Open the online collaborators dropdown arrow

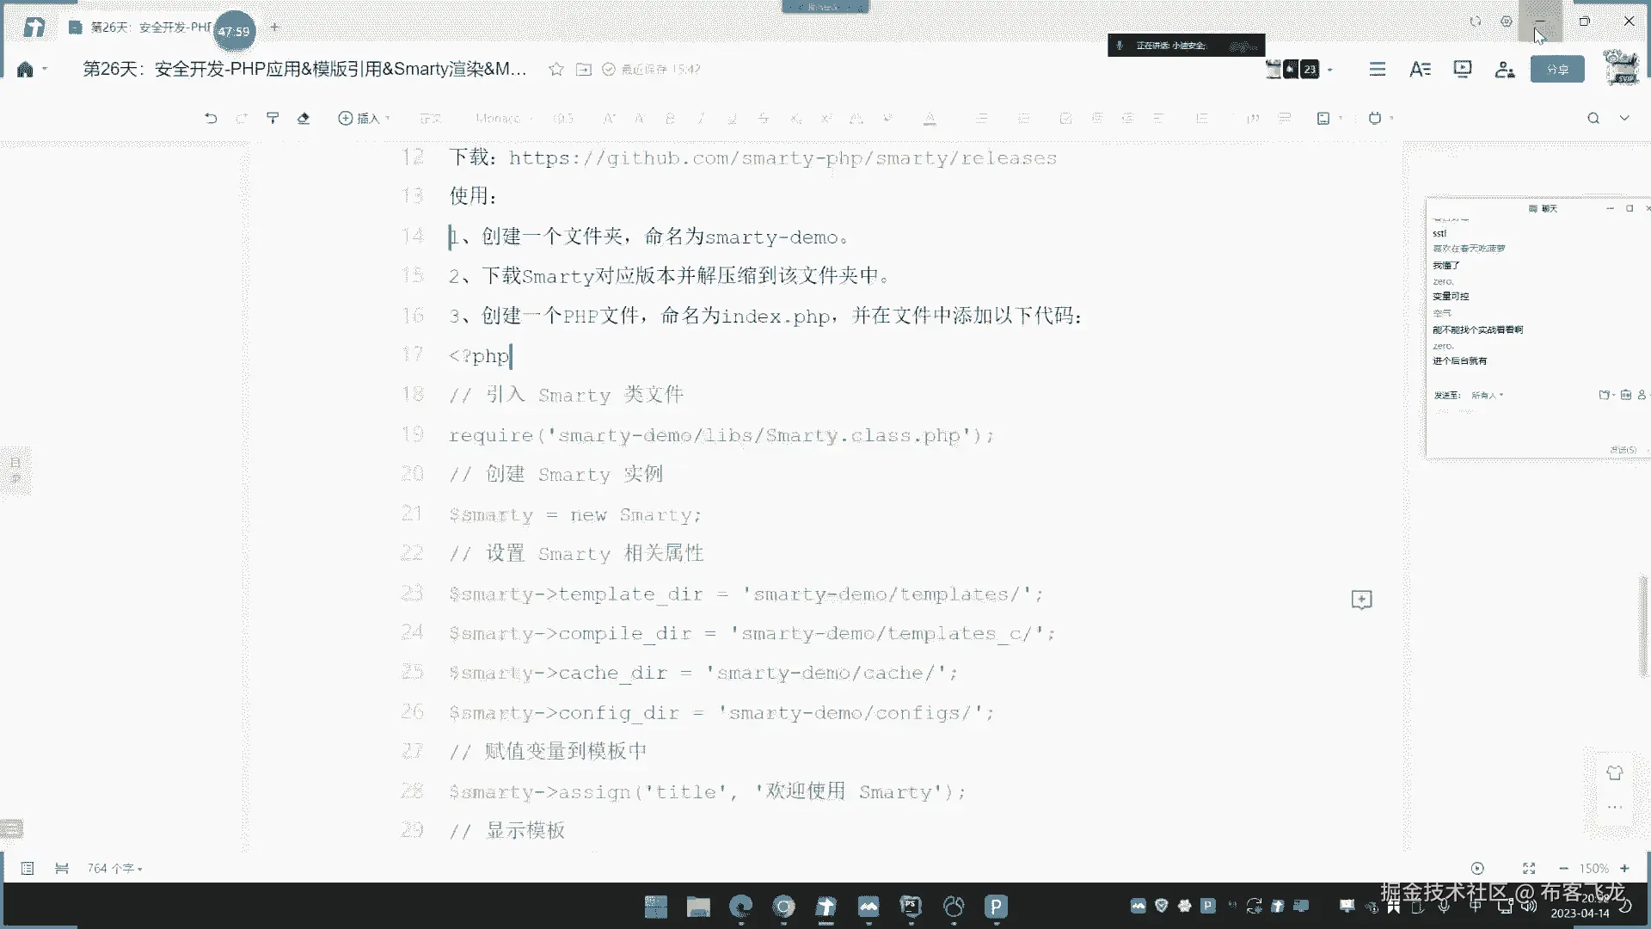(1330, 69)
